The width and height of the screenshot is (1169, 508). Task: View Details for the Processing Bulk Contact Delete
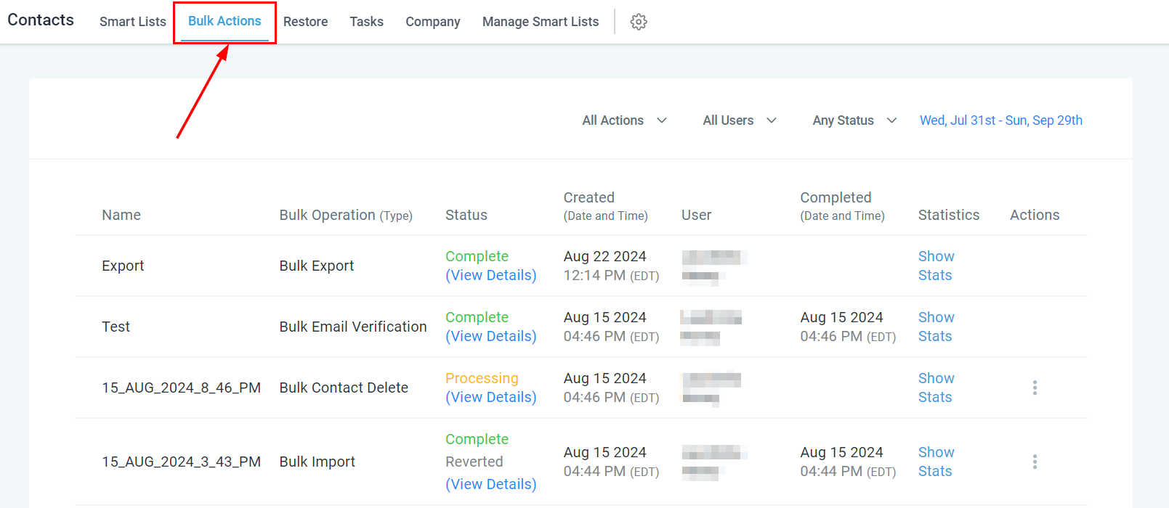click(x=491, y=397)
